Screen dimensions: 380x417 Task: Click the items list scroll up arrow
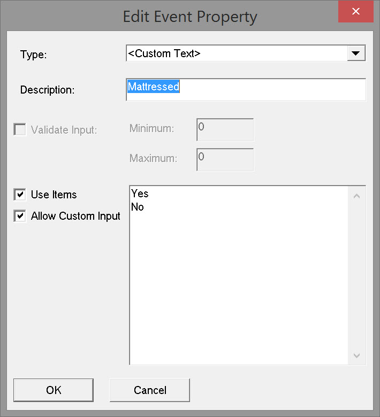click(357, 196)
